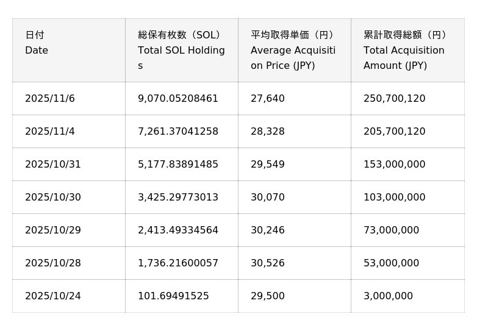The width and height of the screenshot is (488, 331).
Task: Select the 30,246 average price cell
Action: tap(268, 230)
